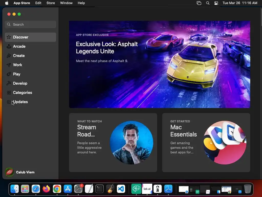Click the Calub Viem account name
262x197 pixels.
(25, 172)
